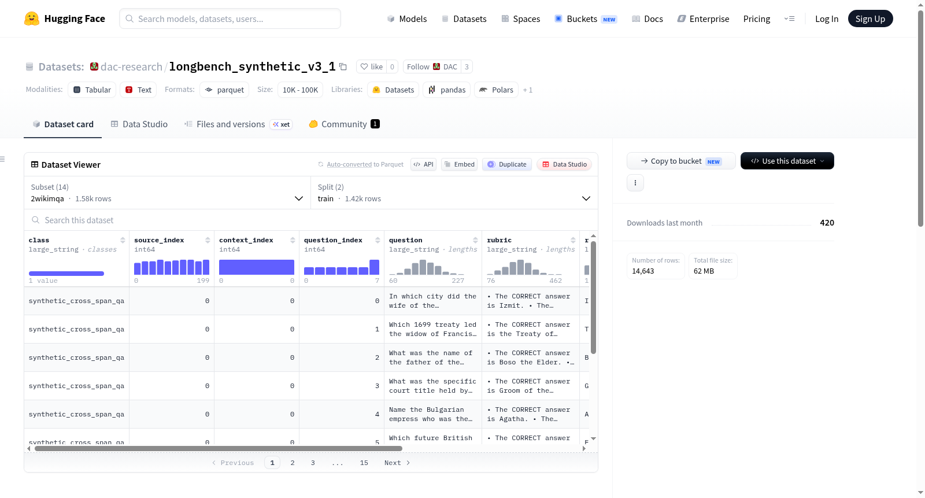The width and height of the screenshot is (925, 498).
Task: Go to page 2 of the table
Action: pos(293,463)
